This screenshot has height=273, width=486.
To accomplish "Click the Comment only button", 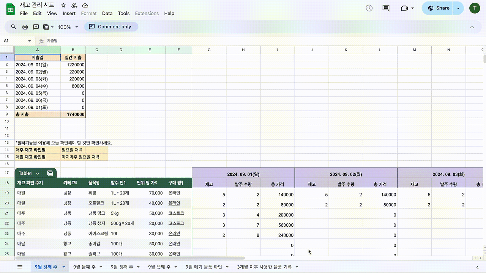I will point(111,27).
